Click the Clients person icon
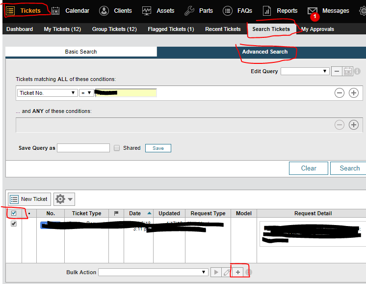Screen dimensions: 366x284 point(104,11)
